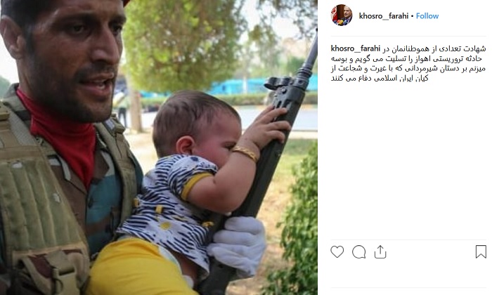Click the baby's gold bracelet
This screenshot has width=492, height=295.
point(246,153)
